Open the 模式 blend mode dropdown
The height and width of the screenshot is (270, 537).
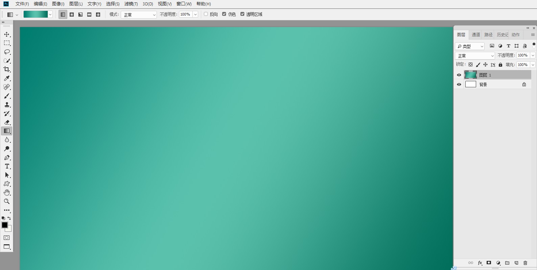tap(139, 15)
